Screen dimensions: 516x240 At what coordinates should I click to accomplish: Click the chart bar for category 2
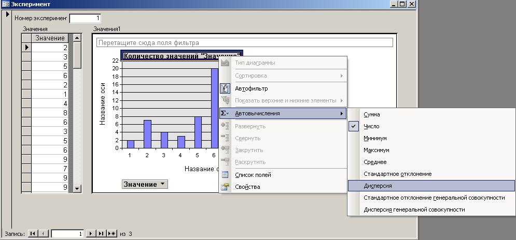click(x=147, y=134)
